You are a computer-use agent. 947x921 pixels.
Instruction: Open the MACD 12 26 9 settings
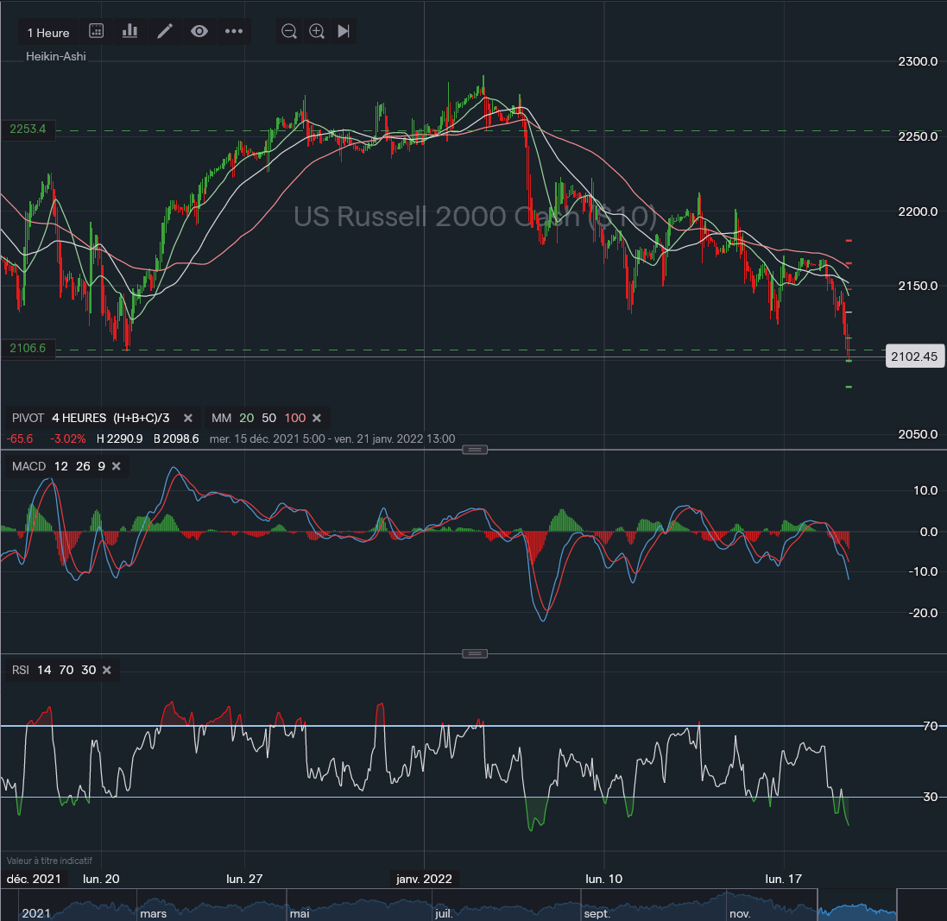coord(59,466)
